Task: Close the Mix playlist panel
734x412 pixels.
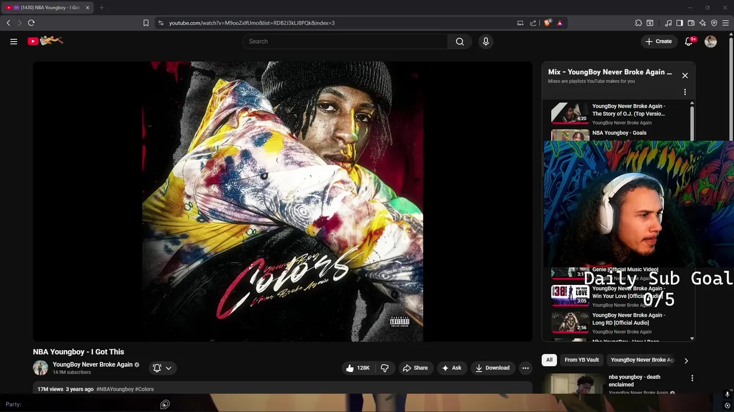Action: pyautogui.click(x=685, y=76)
